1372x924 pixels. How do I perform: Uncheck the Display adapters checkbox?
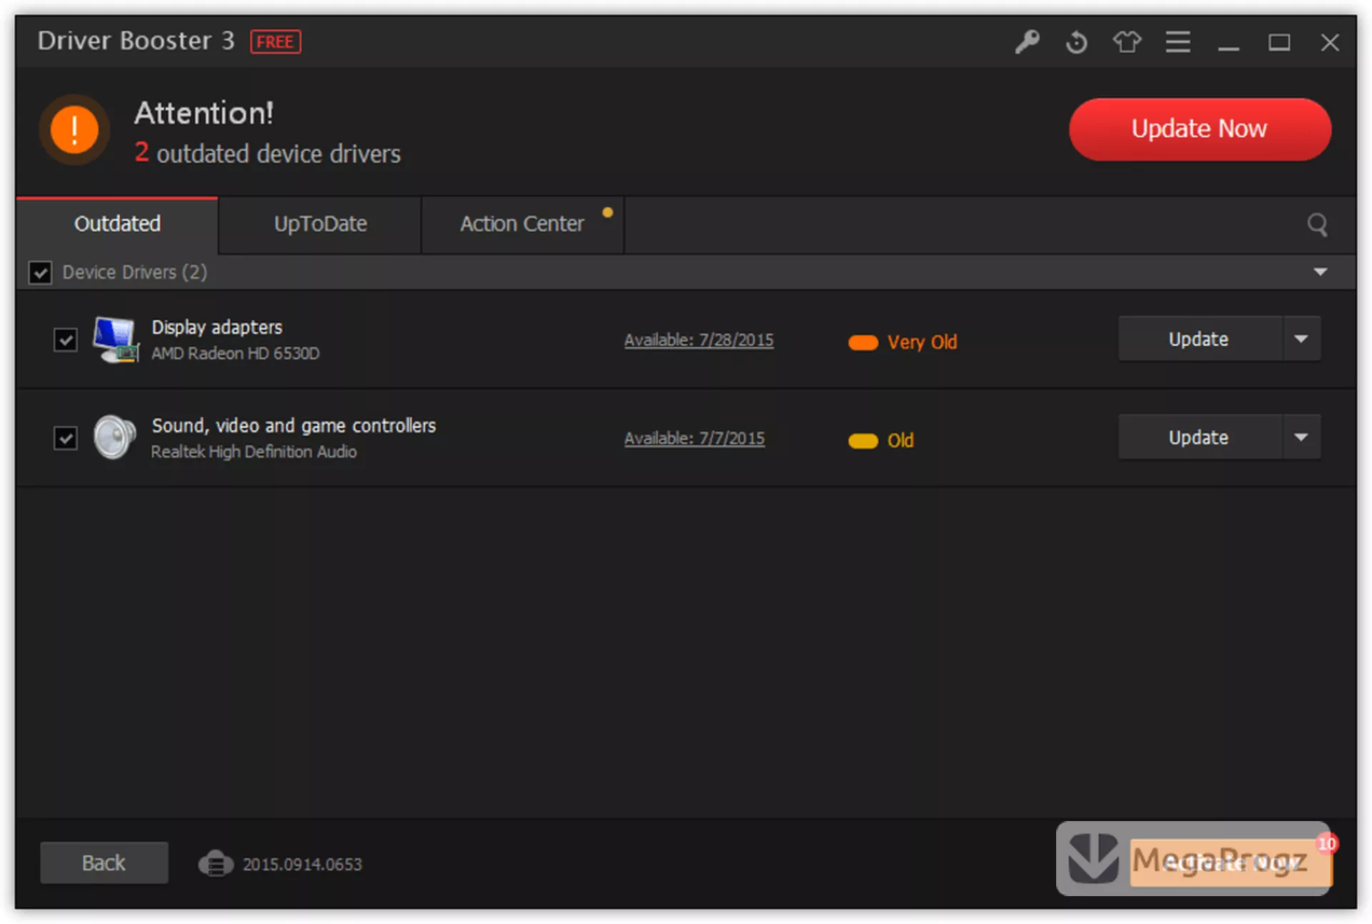[66, 339]
